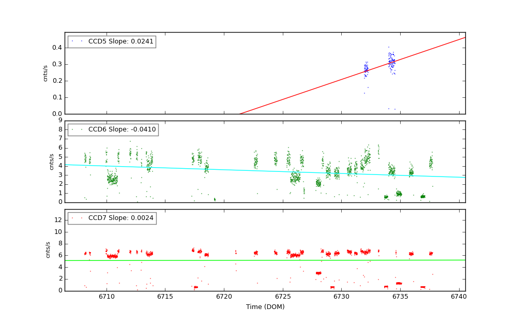Click the 6725 x-axis tick label
Image resolution: width=517 pixels, height=323 pixels.
click(x=283, y=297)
